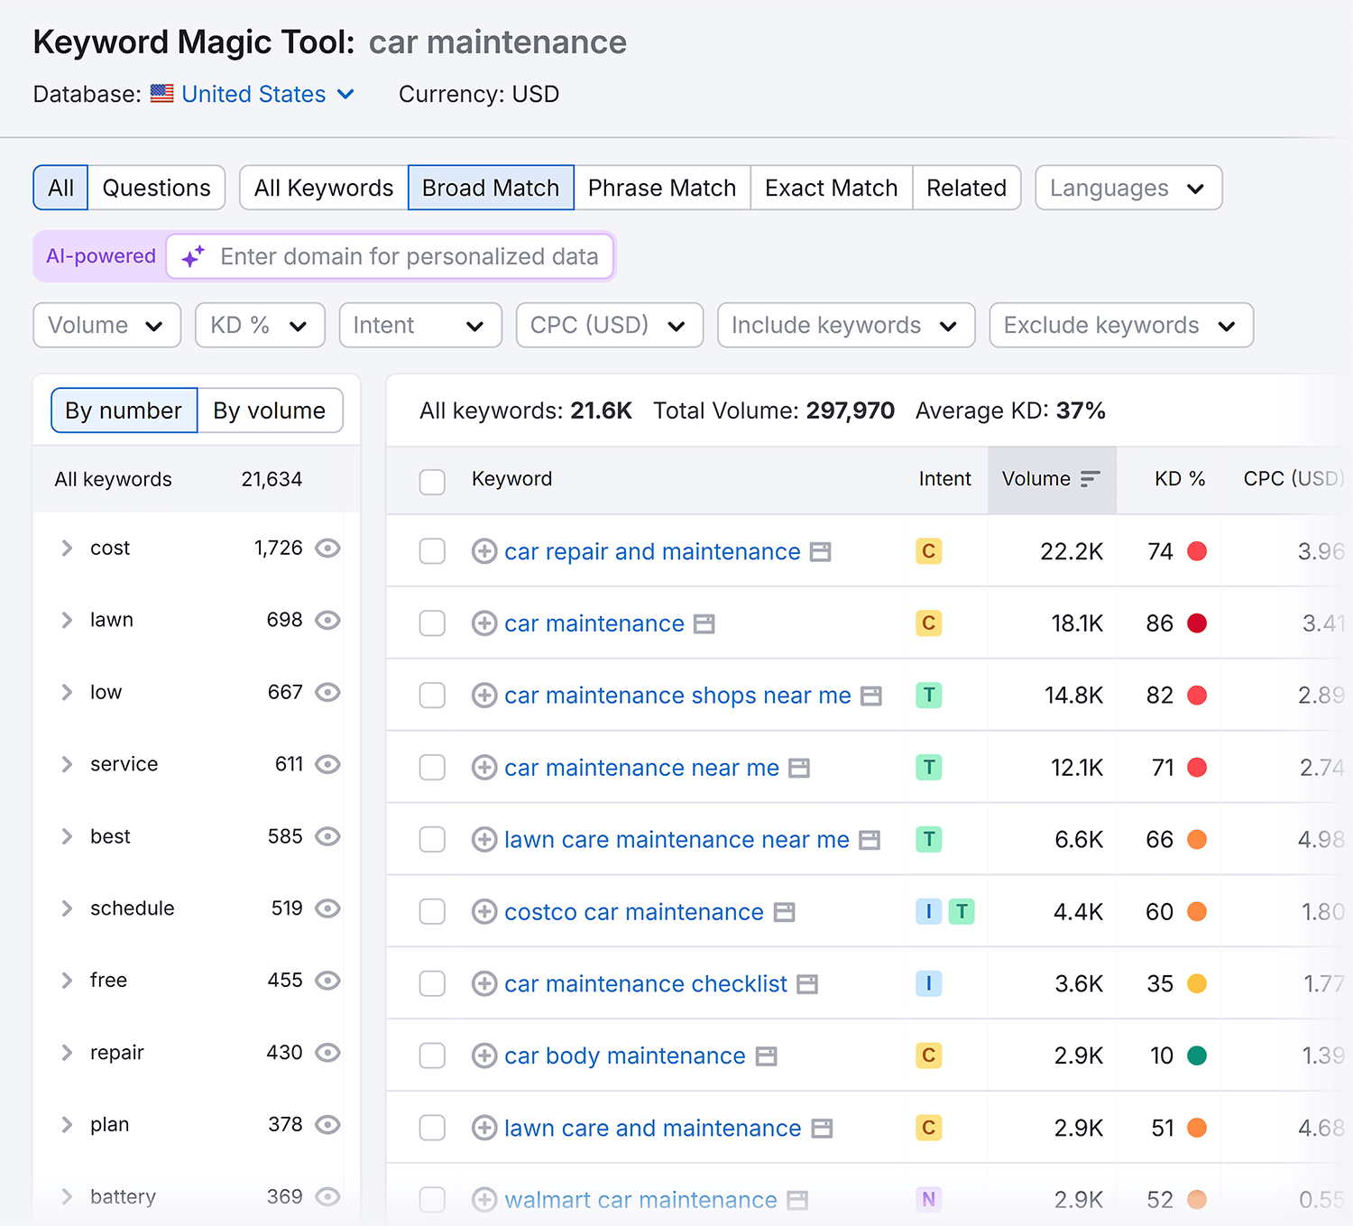Open SERP view icon for car repair and maintenance

820,552
